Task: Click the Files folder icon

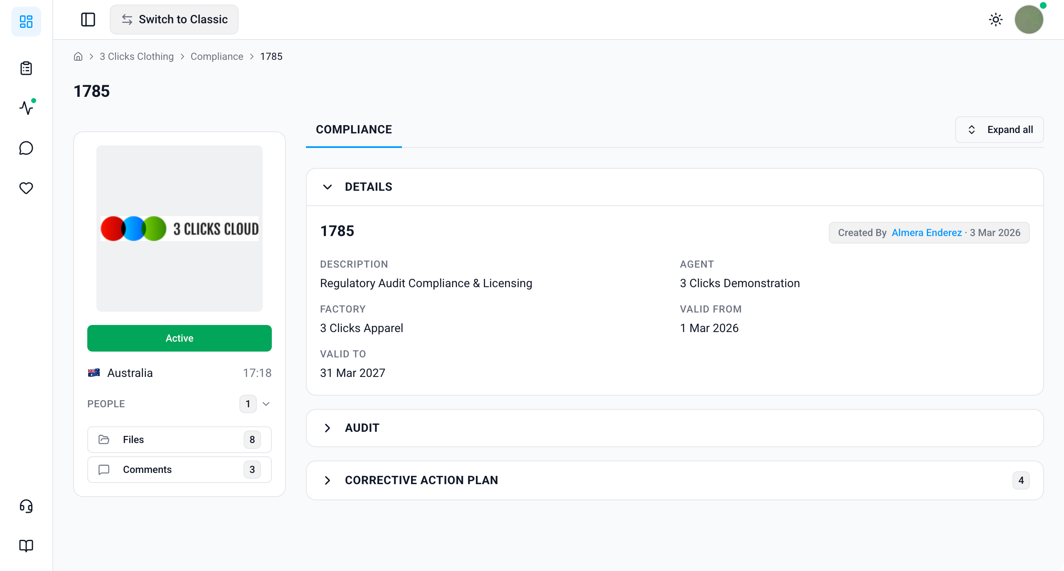Action: point(104,440)
